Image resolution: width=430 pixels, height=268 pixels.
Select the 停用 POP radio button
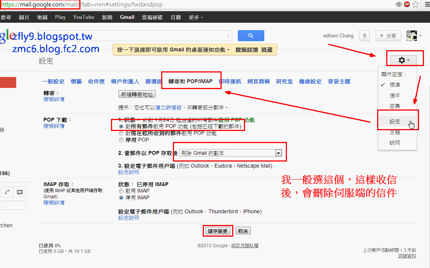point(121,140)
